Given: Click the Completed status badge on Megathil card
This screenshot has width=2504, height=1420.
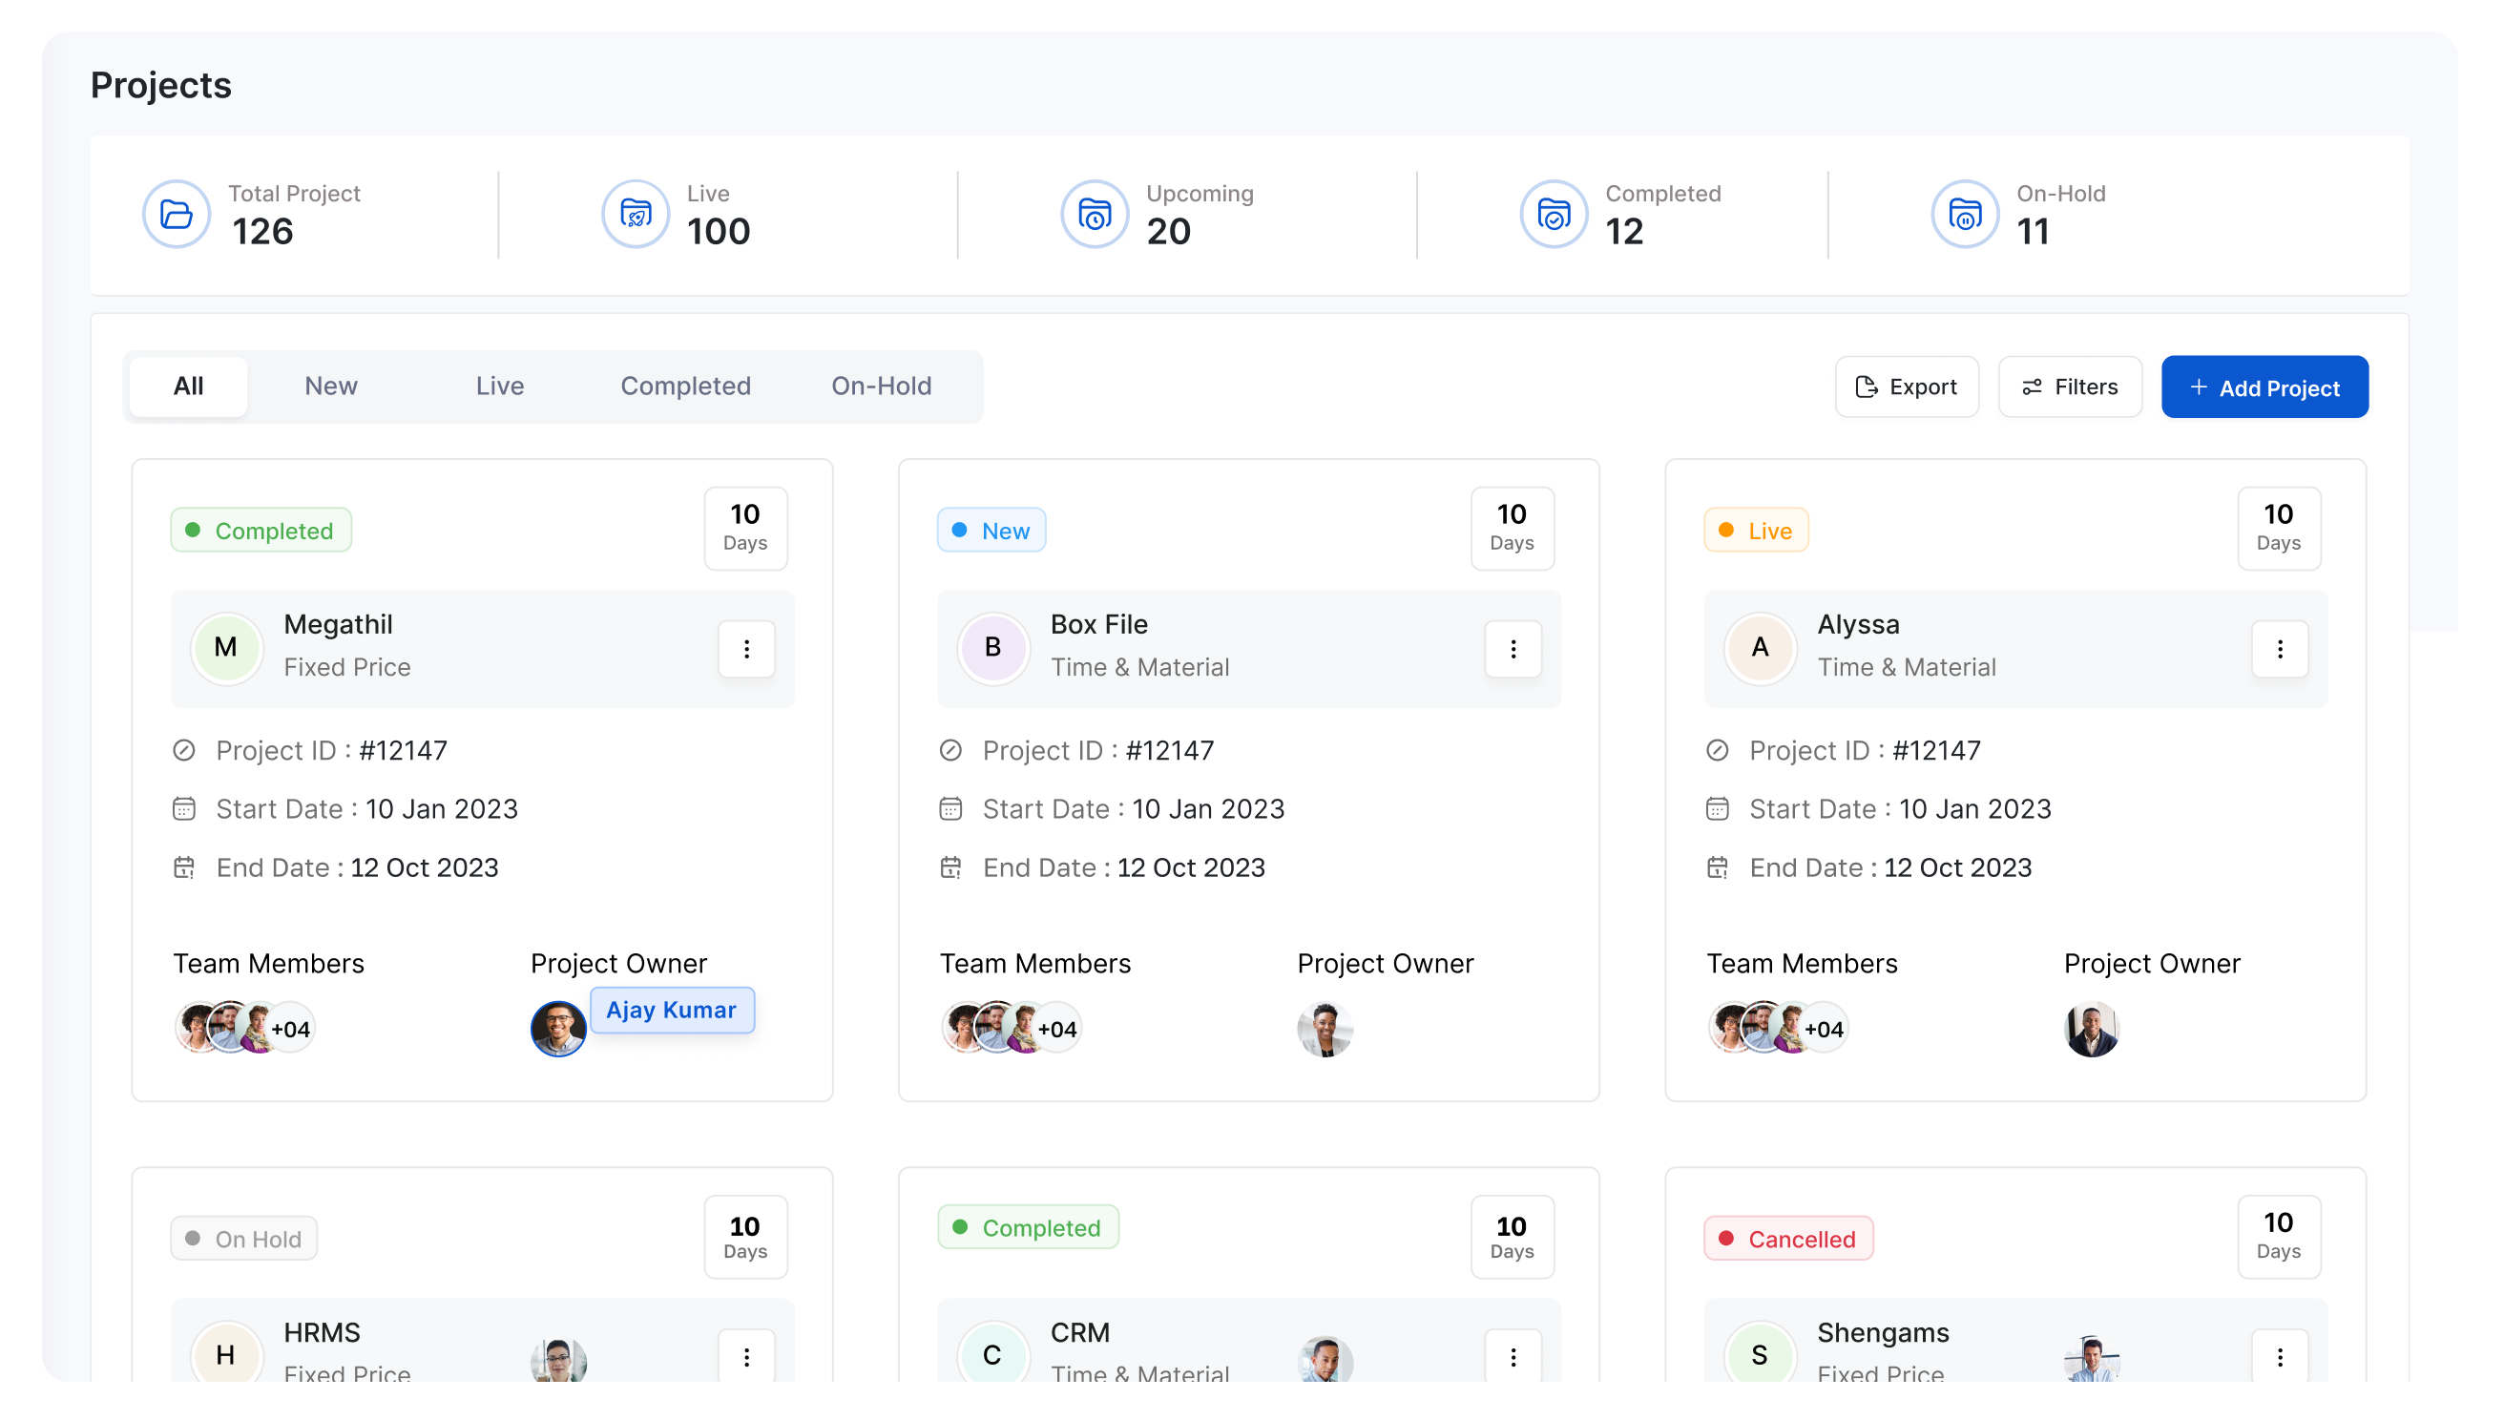Looking at the screenshot, I should point(261,531).
